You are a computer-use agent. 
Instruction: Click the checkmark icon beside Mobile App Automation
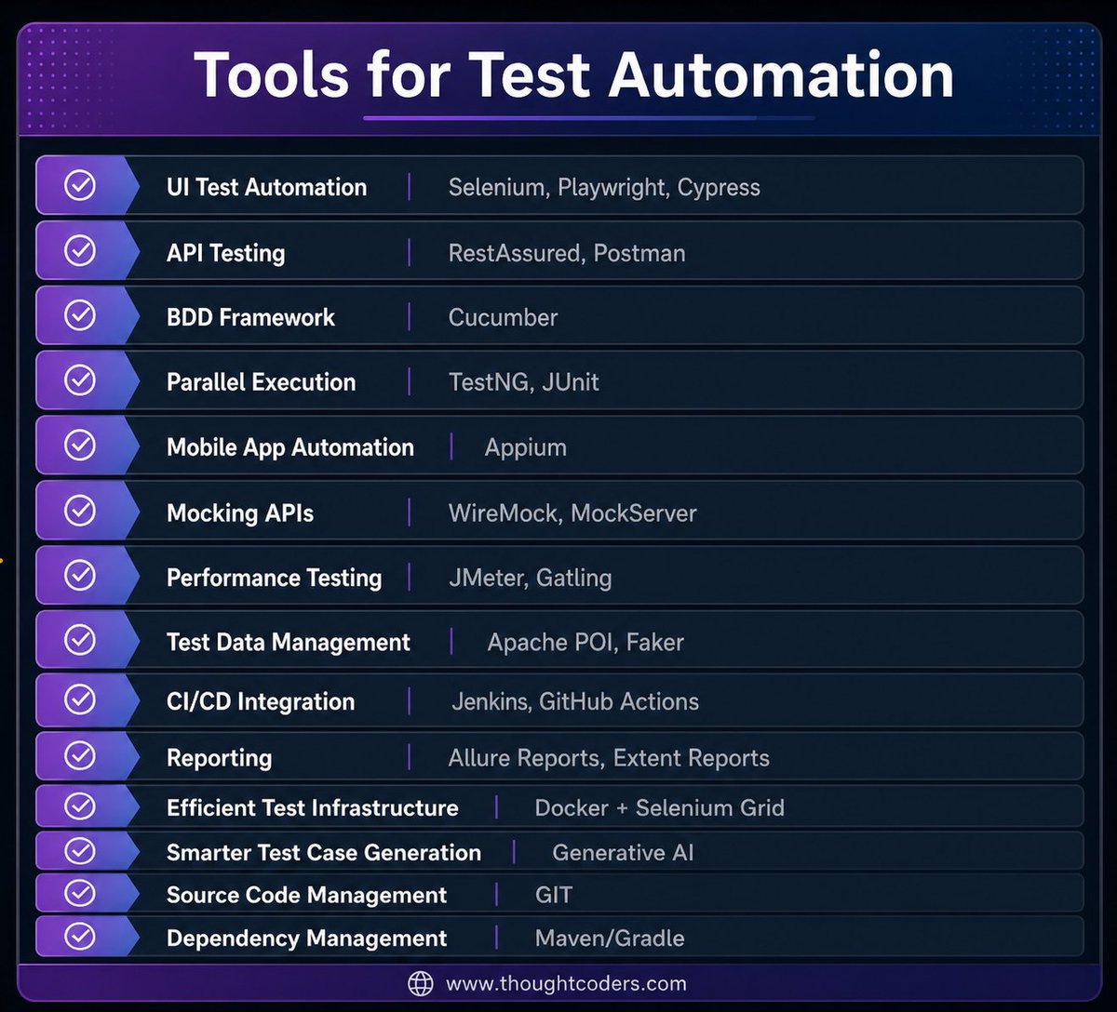80,446
